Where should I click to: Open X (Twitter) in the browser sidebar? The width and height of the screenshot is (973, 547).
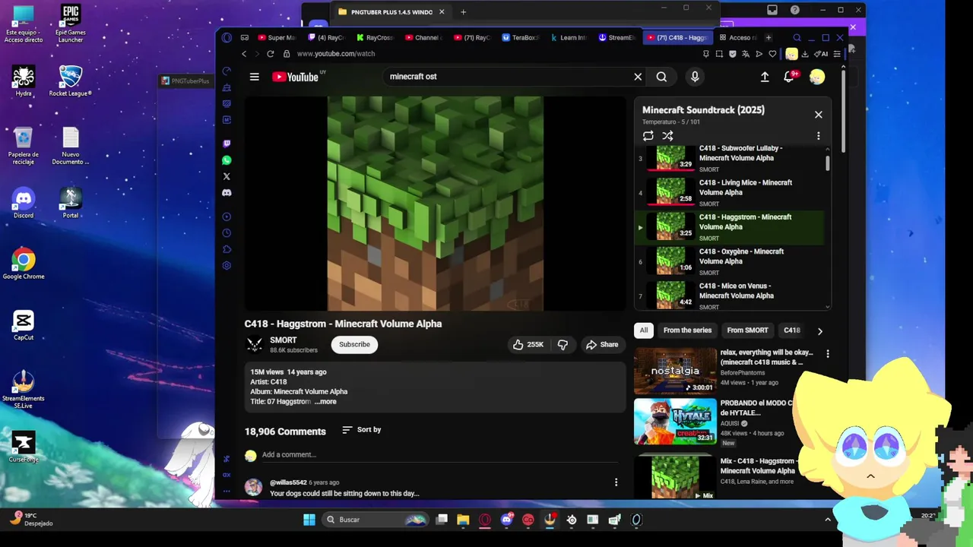pyautogui.click(x=227, y=176)
